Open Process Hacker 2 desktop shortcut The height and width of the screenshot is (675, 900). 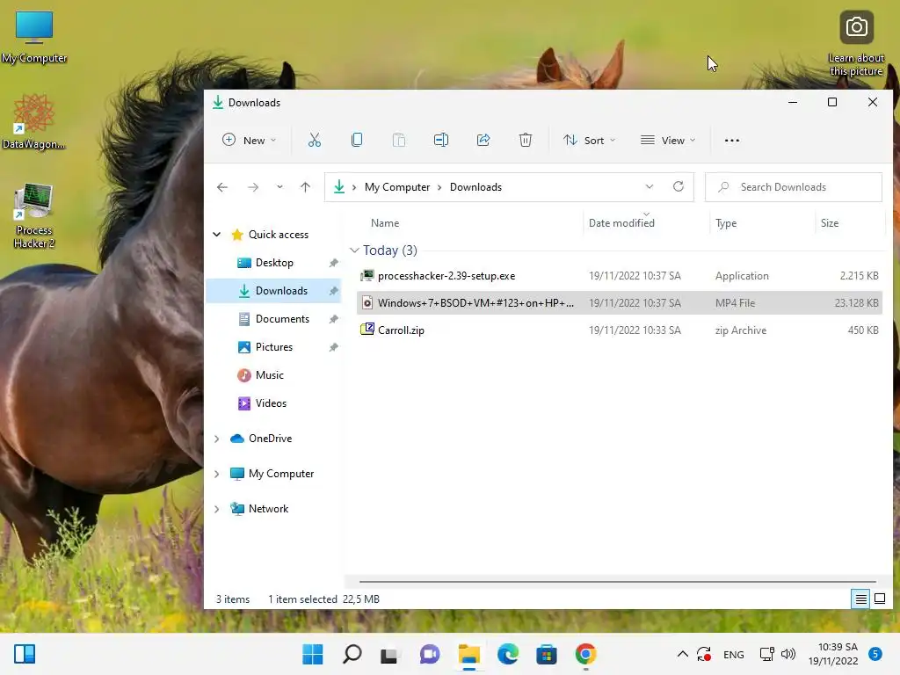(x=34, y=216)
